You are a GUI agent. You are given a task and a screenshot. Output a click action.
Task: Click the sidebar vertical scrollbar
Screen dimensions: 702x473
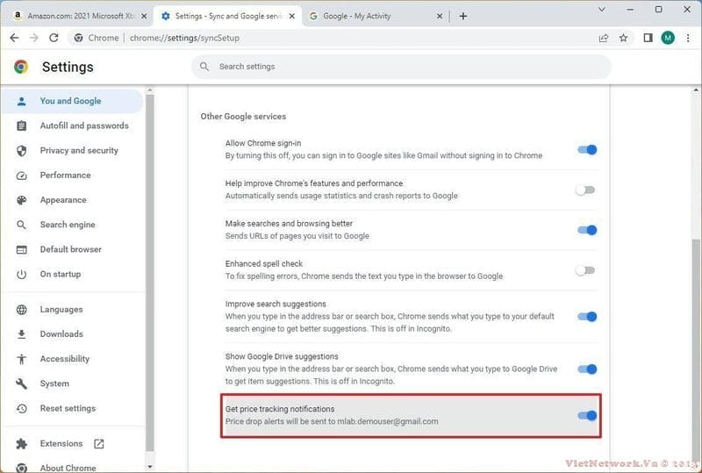click(x=150, y=263)
